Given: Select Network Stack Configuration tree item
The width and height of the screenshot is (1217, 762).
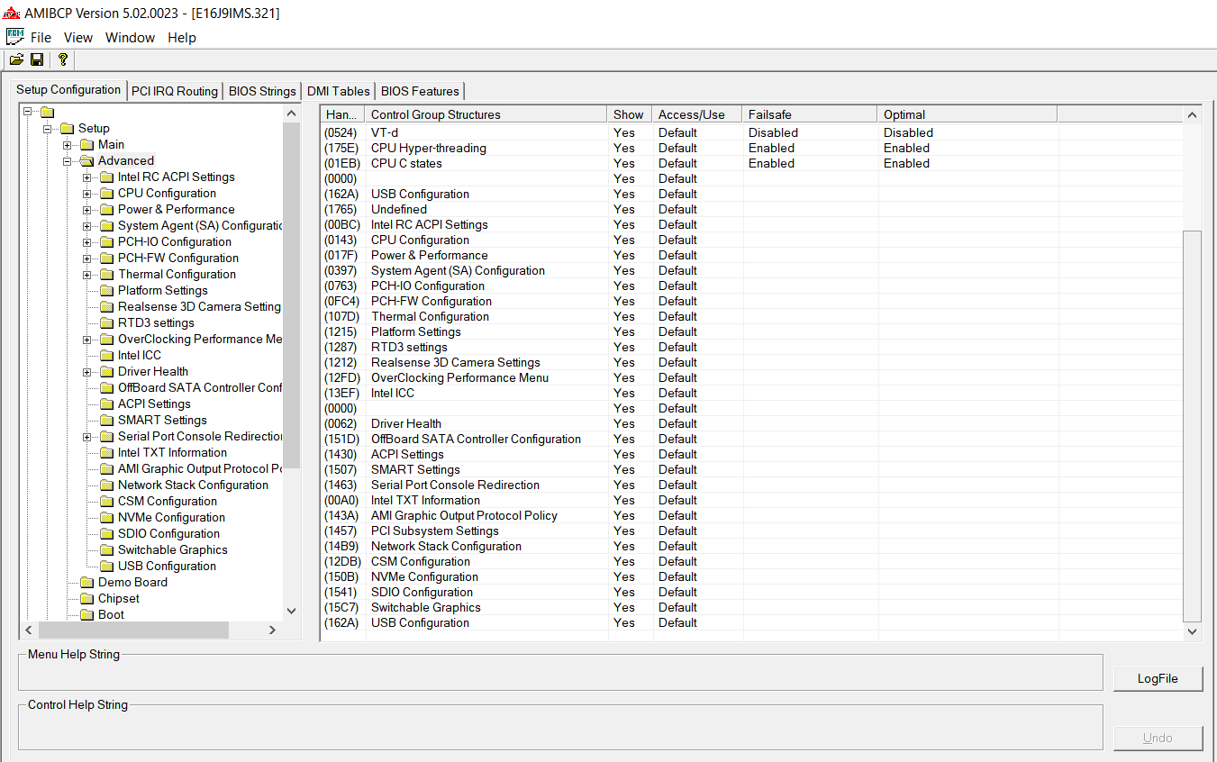Looking at the screenshot, I should [193, 485].
